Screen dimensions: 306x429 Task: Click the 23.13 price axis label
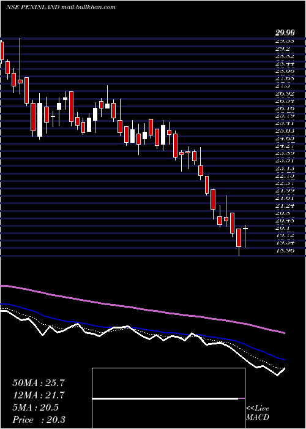pyautogui.click(x=285, y=169)
